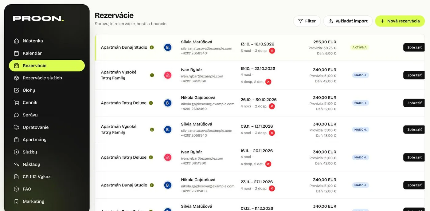Click the FAQ question mark icon
430x211 pixels.
17,189
